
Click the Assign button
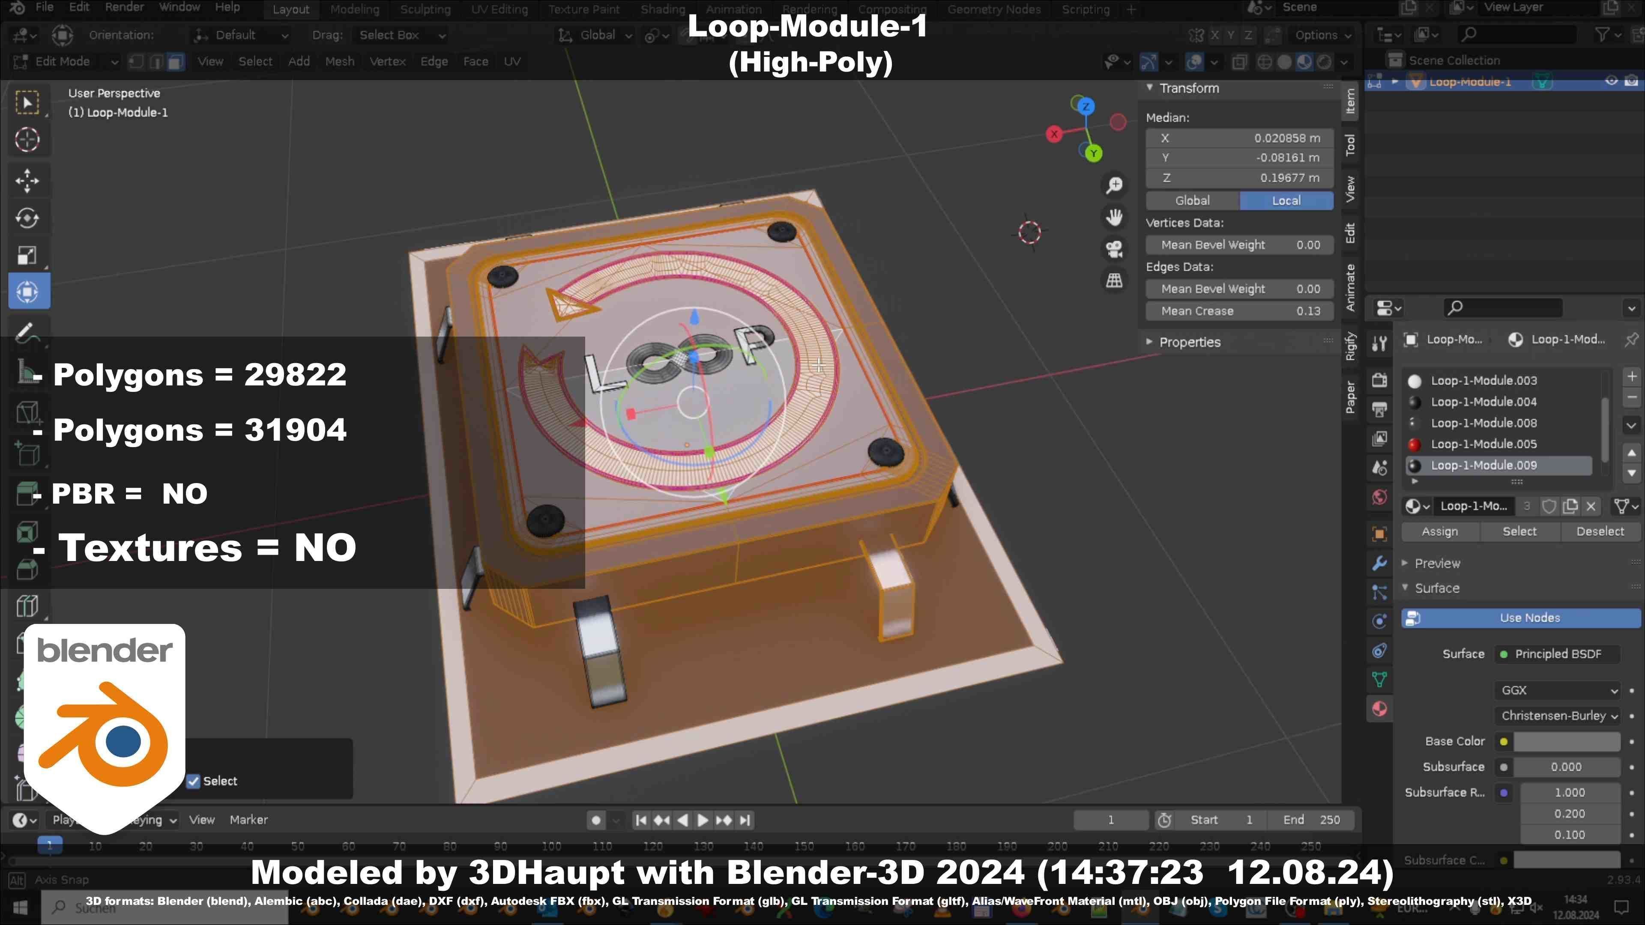[x=1439, y=532]
